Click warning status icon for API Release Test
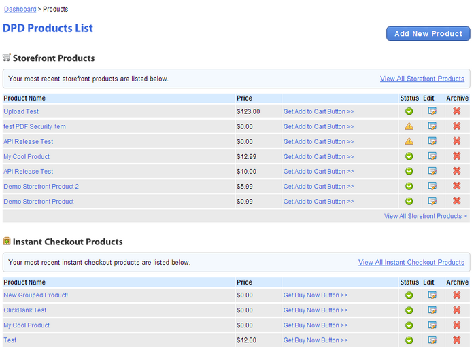 point(409,141)
